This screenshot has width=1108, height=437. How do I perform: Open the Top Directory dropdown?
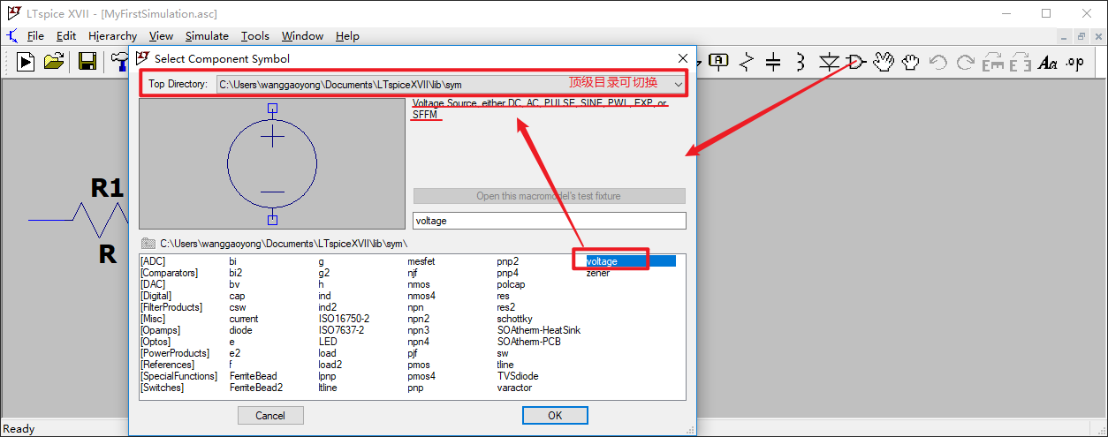678,84
